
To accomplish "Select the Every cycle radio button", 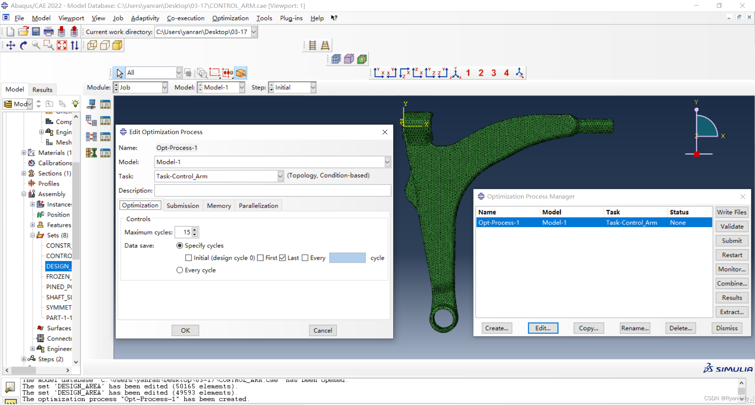I will (x=180, y=270).
